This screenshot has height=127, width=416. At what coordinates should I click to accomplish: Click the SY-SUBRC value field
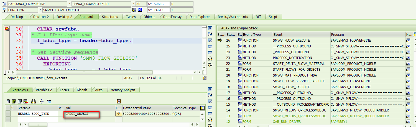(x=182, y=4)
